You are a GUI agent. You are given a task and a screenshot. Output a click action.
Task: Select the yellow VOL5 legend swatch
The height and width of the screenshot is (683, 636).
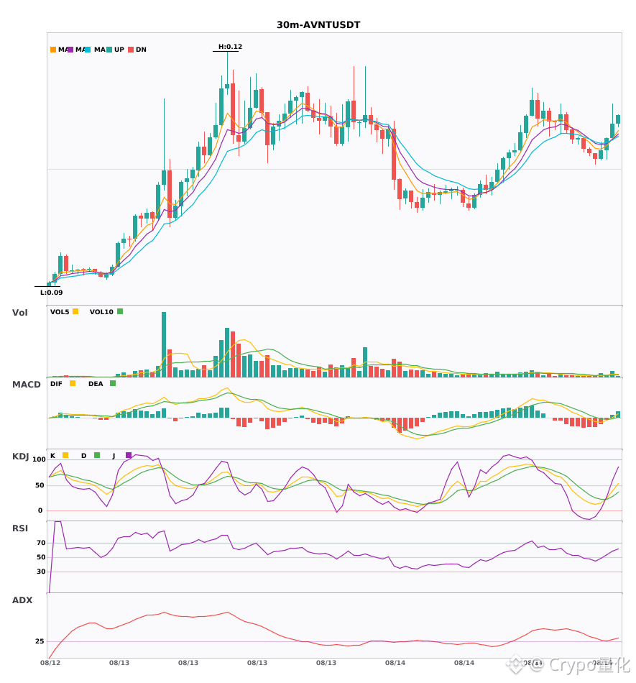(x=75, y=311)
